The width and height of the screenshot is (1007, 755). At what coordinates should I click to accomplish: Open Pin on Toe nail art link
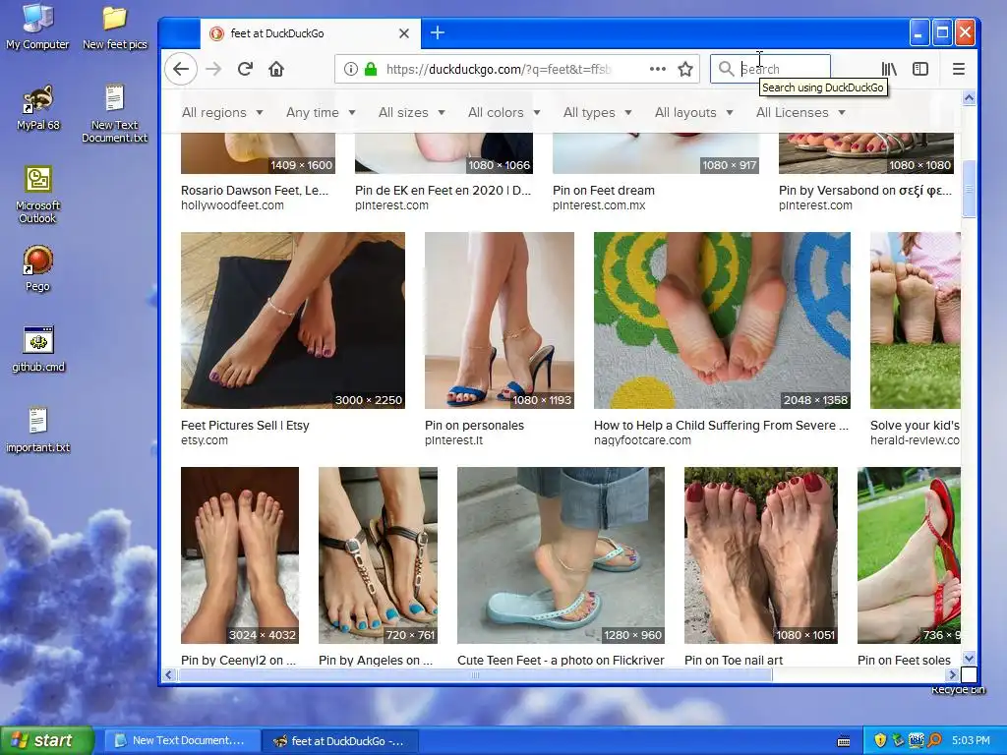pyautogui.click(x=734, y=660)
